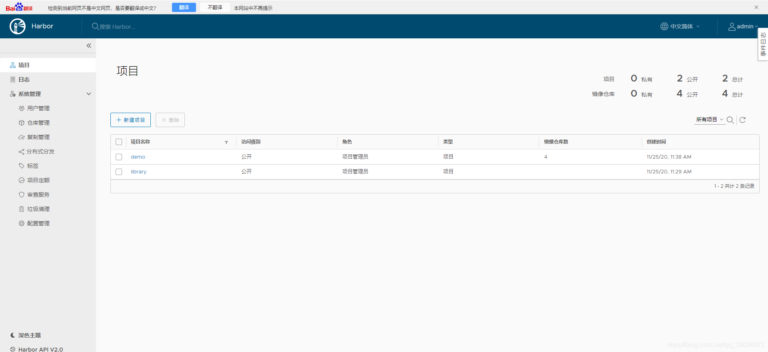This screenshot has height=352, width=768.
Task: Click the 事件日志 vertical side tab
Action: pos(763,44)
